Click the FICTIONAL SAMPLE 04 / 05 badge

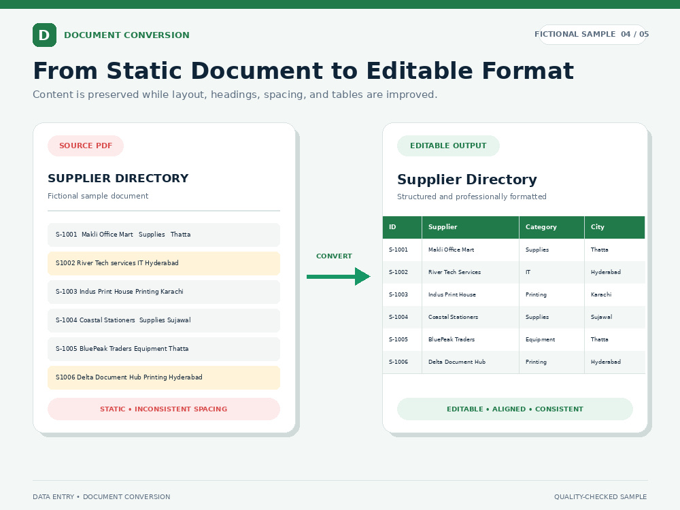[x=592, y=34]
